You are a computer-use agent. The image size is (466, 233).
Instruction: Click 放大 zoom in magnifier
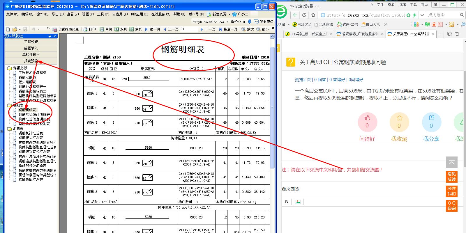[248, 29]
